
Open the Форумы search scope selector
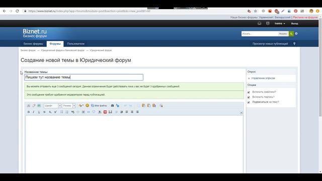pyautogui.click(x=283, y=34)
